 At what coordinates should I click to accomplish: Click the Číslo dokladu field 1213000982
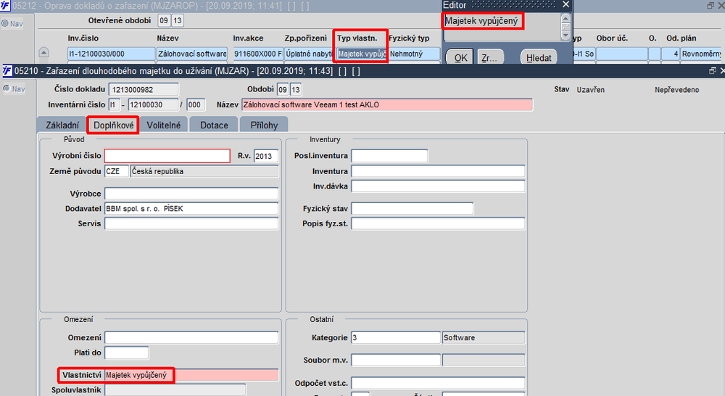(x=144, y=89)
